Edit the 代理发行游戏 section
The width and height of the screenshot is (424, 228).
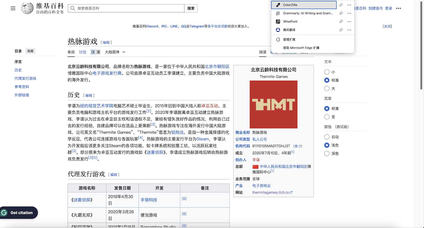[114, 174]
